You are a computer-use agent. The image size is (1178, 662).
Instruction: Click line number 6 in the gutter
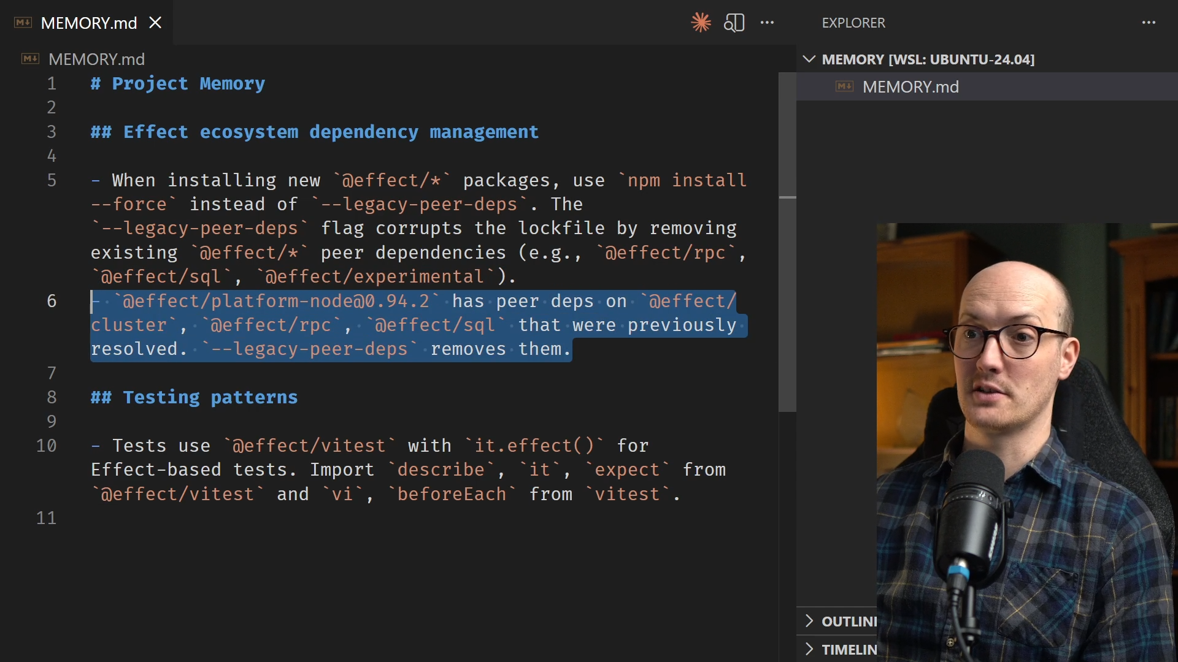[52, 301]
